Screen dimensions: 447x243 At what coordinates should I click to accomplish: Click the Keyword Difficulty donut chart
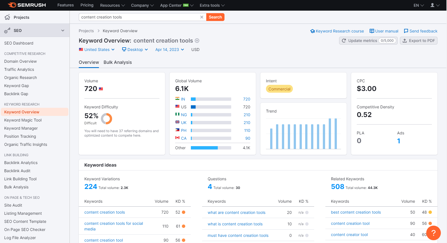click(106, 119)
